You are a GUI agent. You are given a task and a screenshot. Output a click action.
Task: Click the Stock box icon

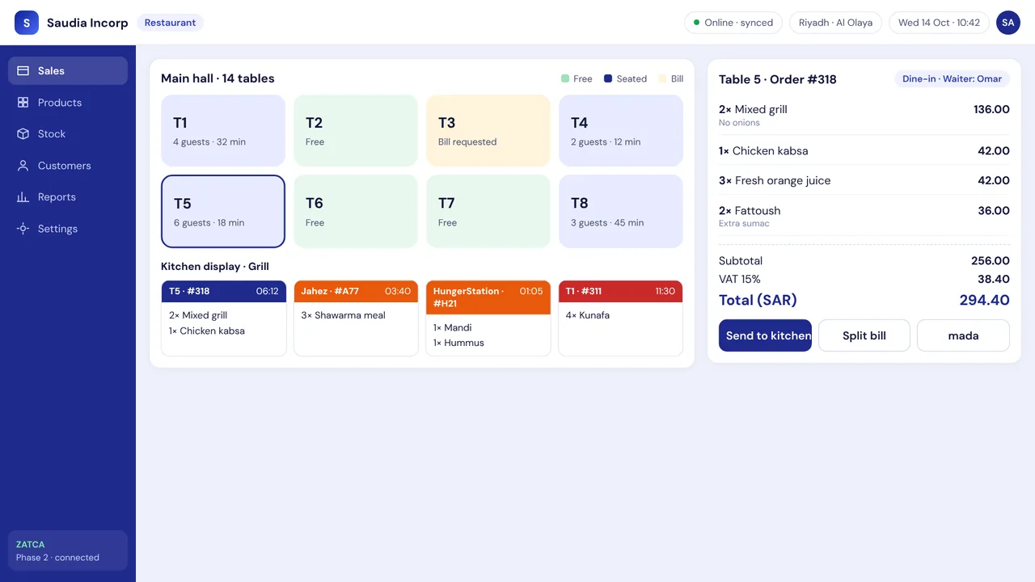(23, 134)
